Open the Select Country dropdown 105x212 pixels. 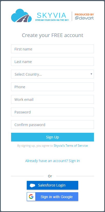coord(52,74)
